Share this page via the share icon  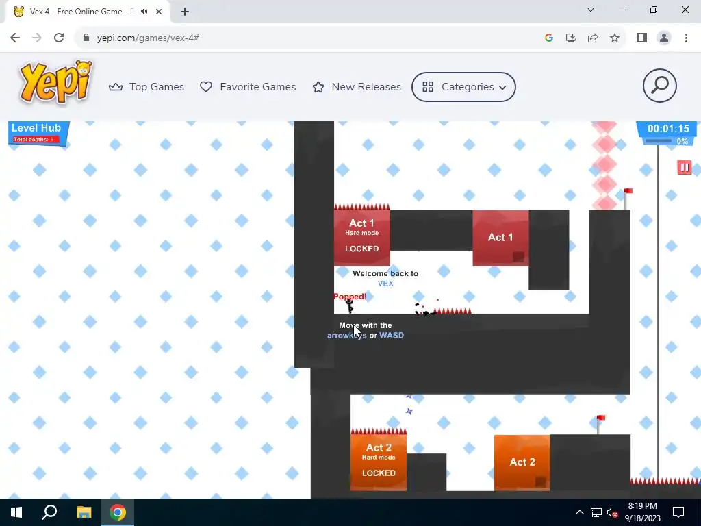[x=593, y=38]
